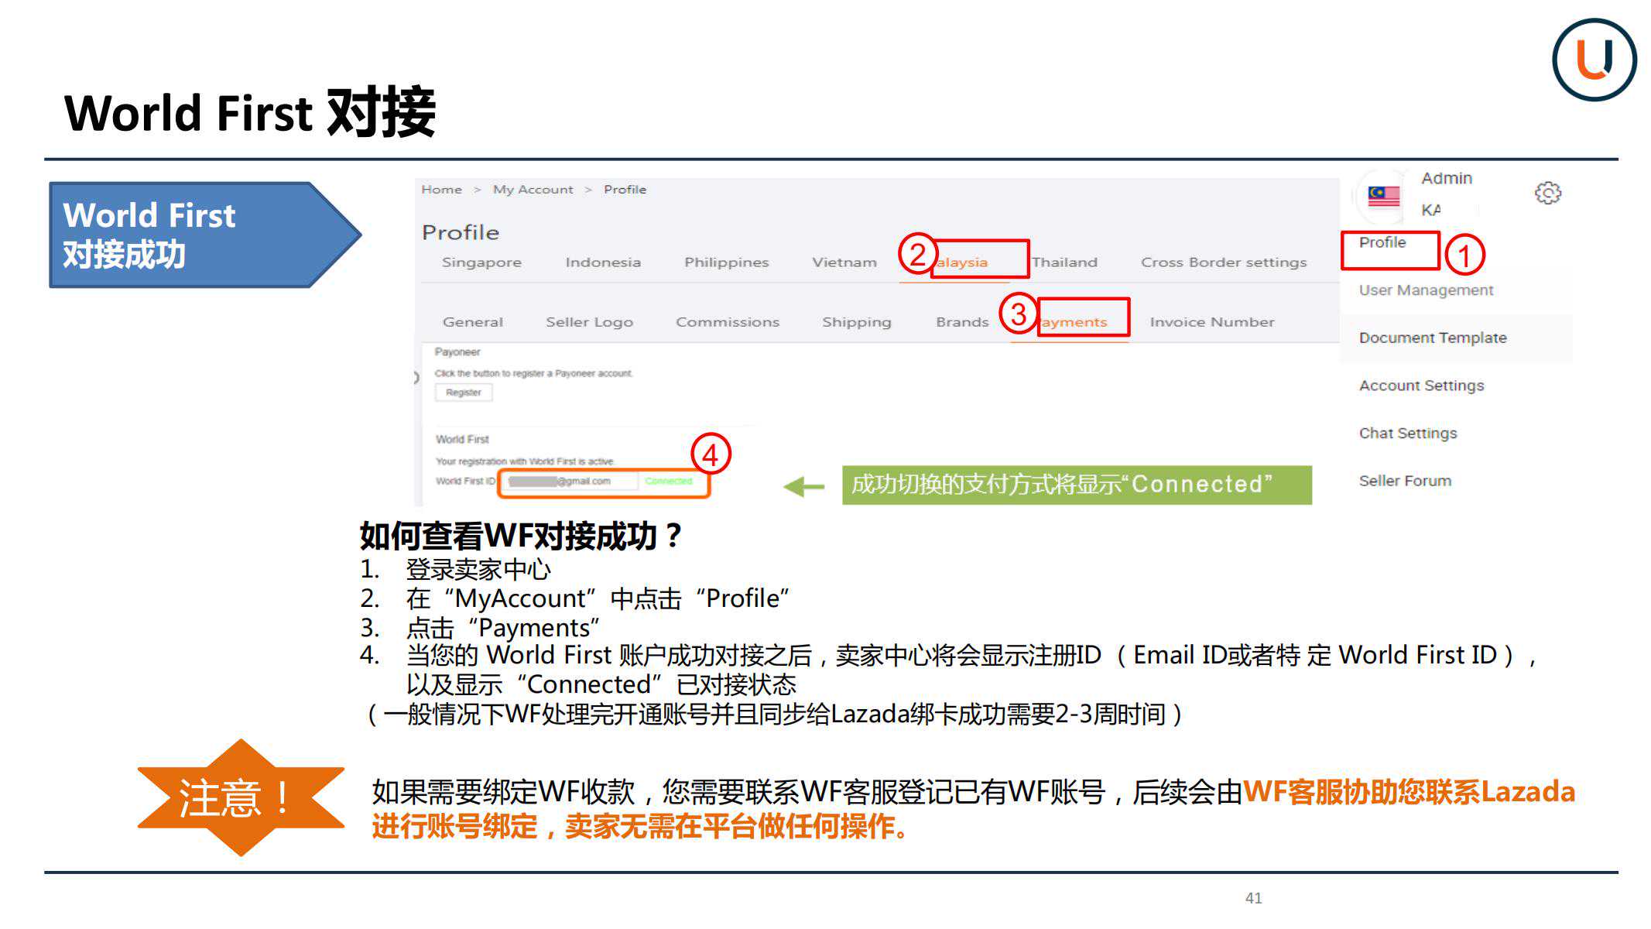
Task: Open the Commissions sub-tab
Action: 728,322
